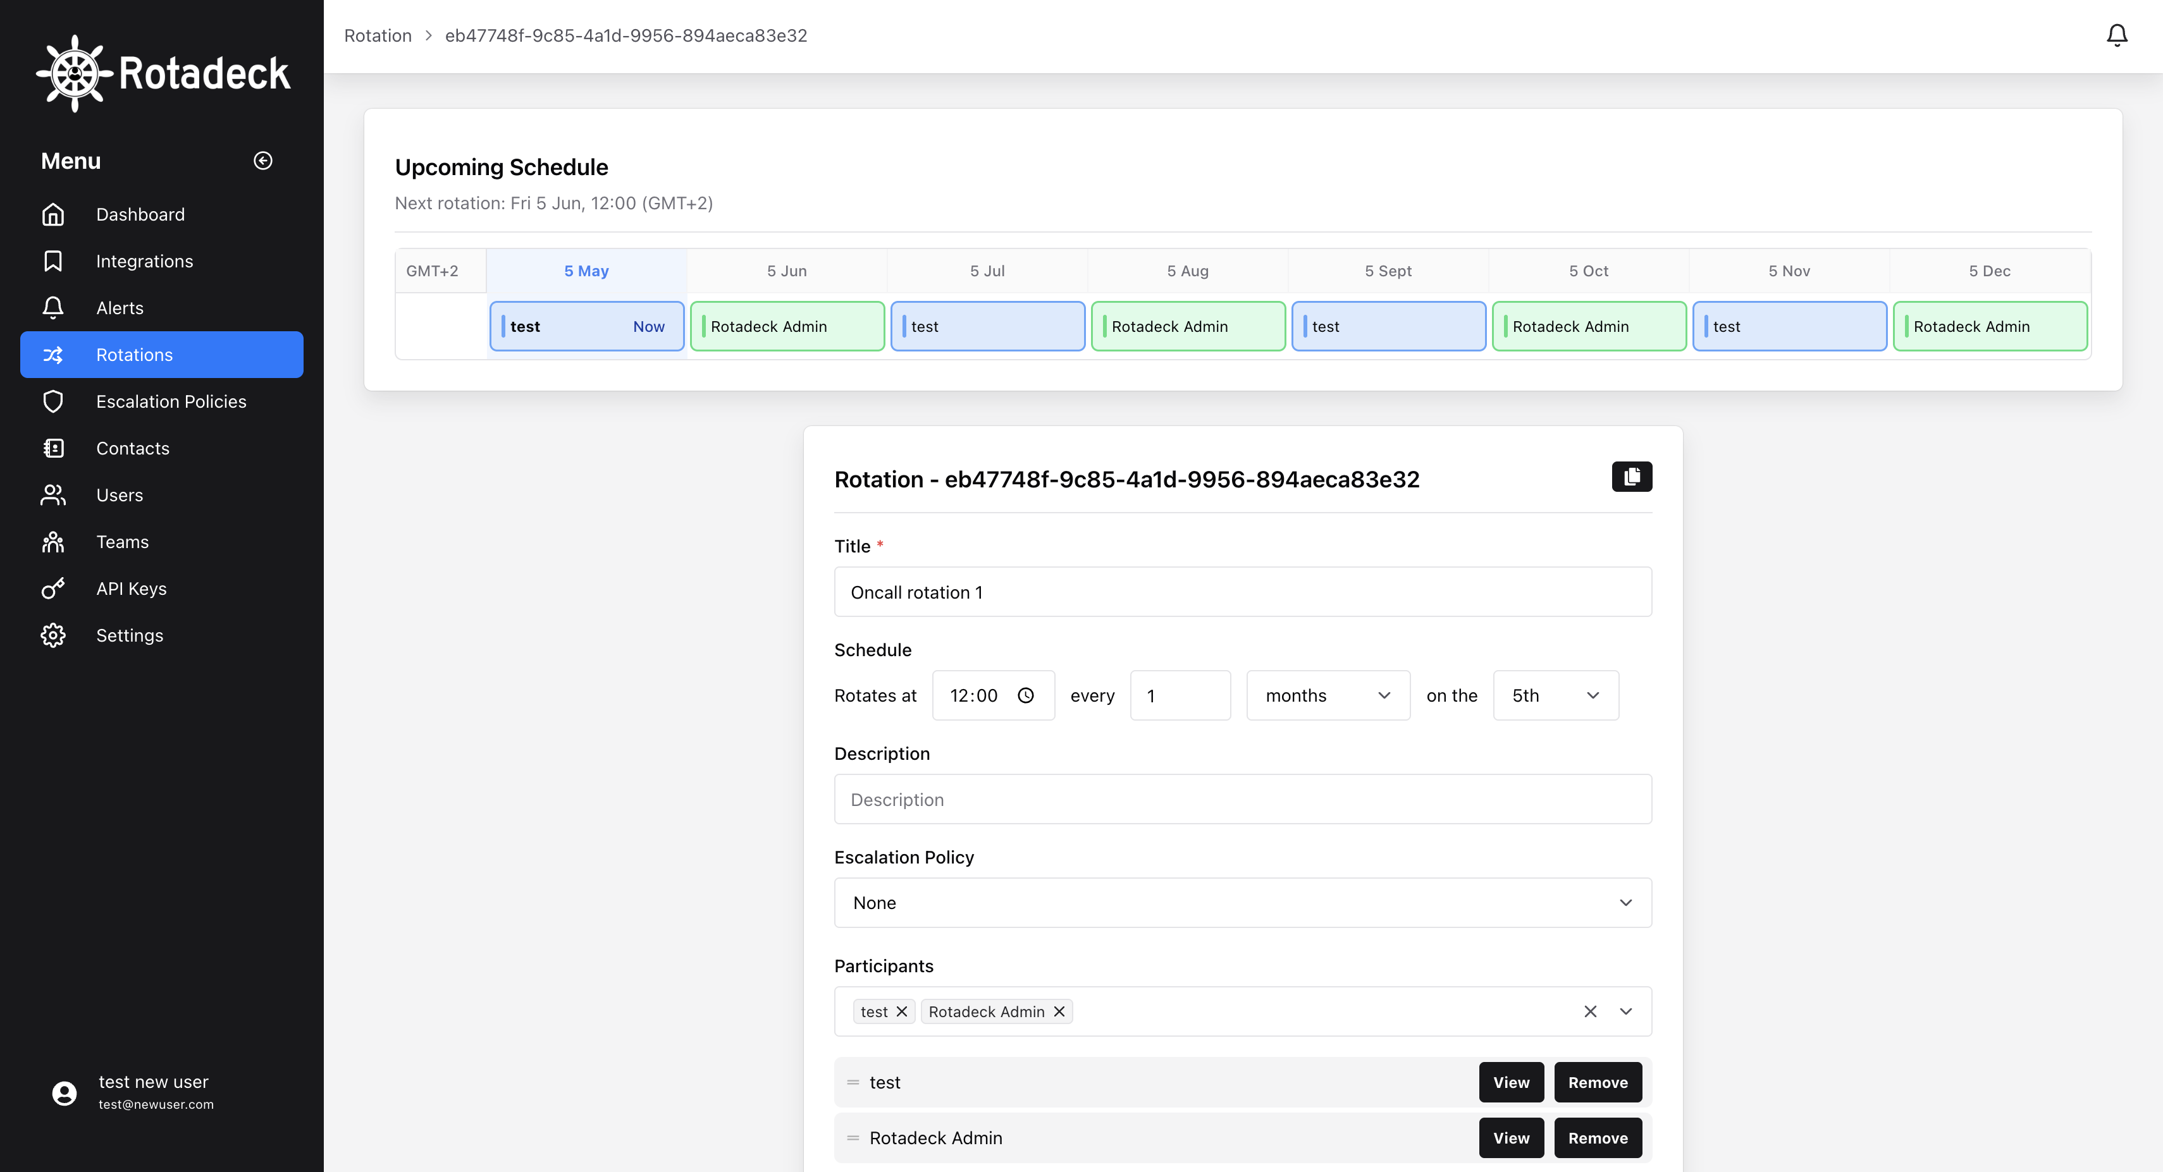Remove the Rotadeck Admin participant tag

click(x=1059, y=1011)
